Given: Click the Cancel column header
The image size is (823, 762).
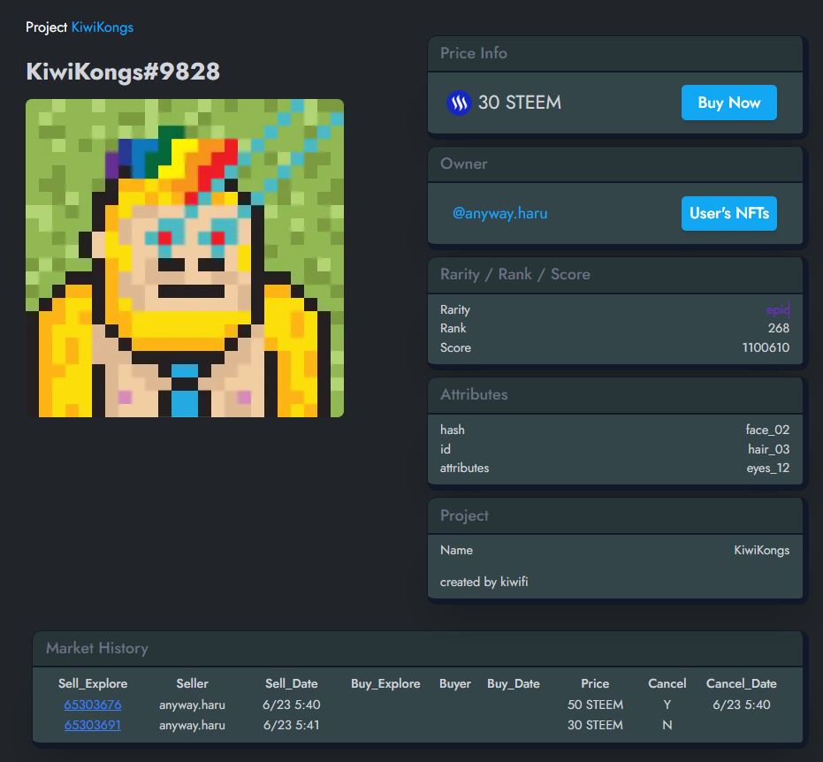Looking at the screenshot, I should (667, 683).
